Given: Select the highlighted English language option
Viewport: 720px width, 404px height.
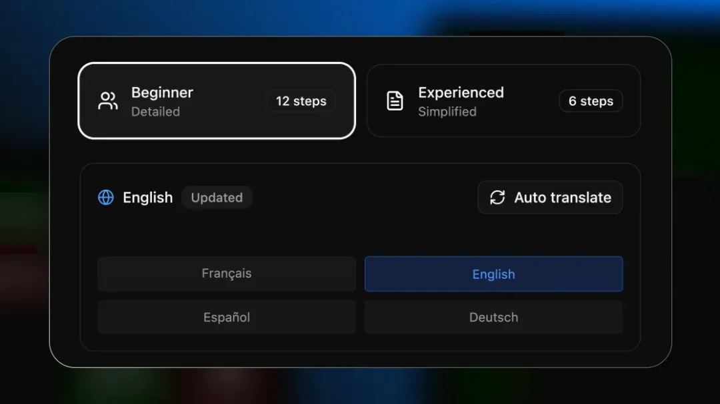Looking at the screenshot, I should point(493,274).
